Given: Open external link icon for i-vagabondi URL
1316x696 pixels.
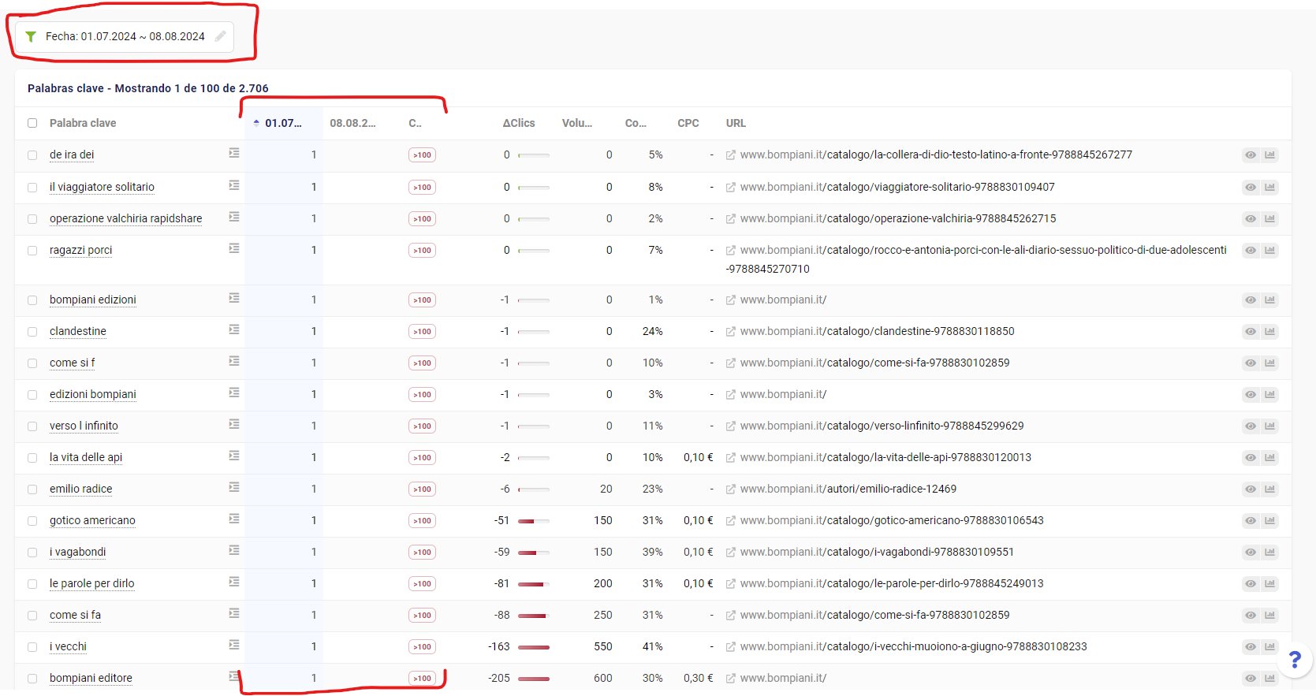Looking at the screenshot, I should point(731,552).
